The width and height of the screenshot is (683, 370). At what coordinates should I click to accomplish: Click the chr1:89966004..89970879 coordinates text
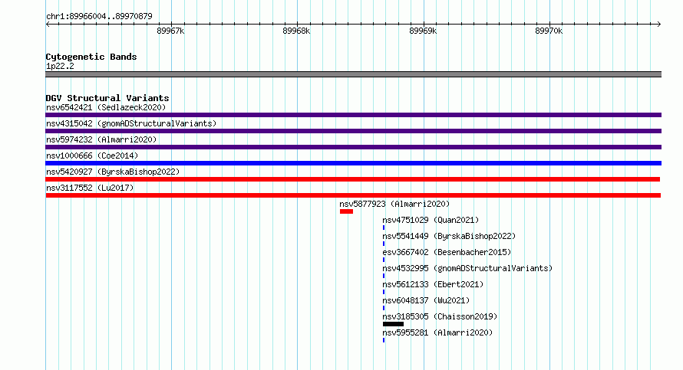[99, 17]
